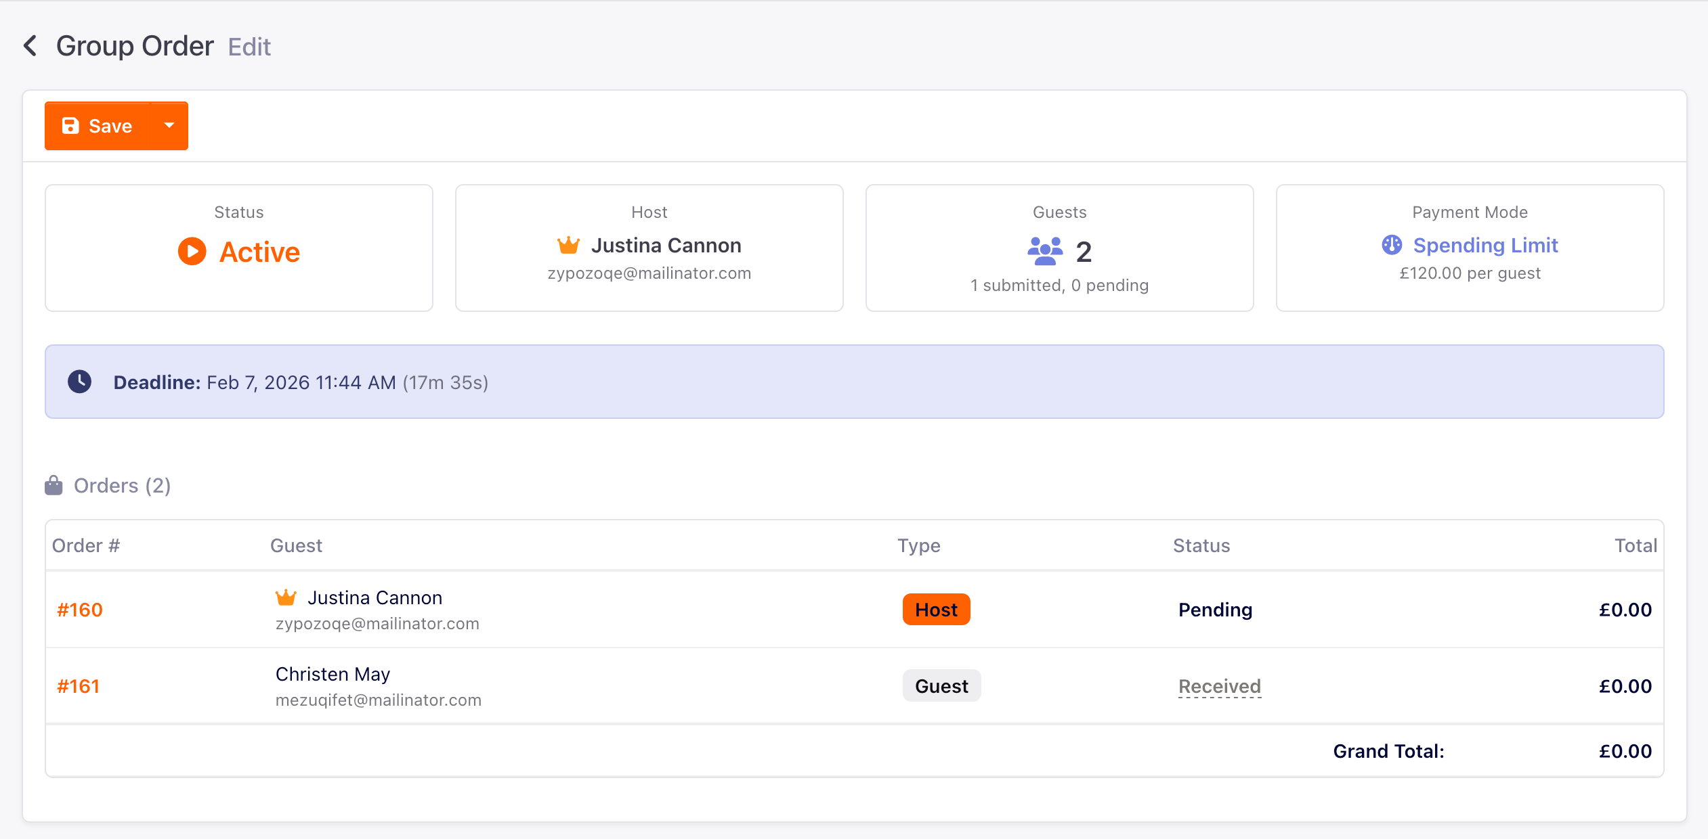Click the orange Save button
The height and width of the screenshot is (839, 1708).
tap(98, 126)
